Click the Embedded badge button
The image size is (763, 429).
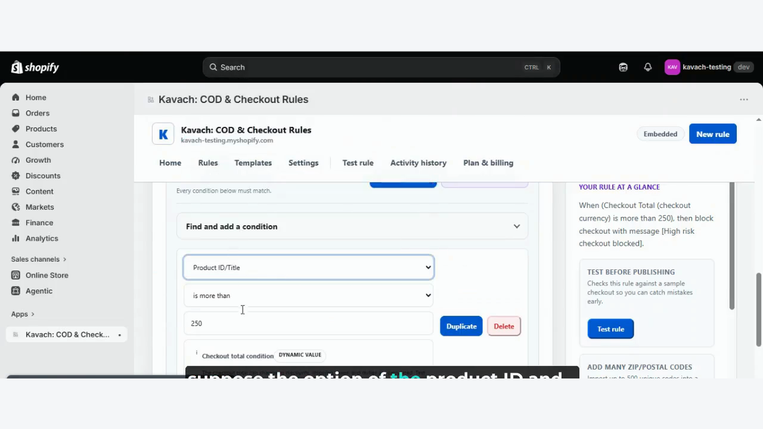click(x=660, y=134)
